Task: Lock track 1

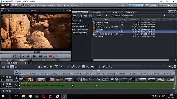Action: click(x=10, y=77)
